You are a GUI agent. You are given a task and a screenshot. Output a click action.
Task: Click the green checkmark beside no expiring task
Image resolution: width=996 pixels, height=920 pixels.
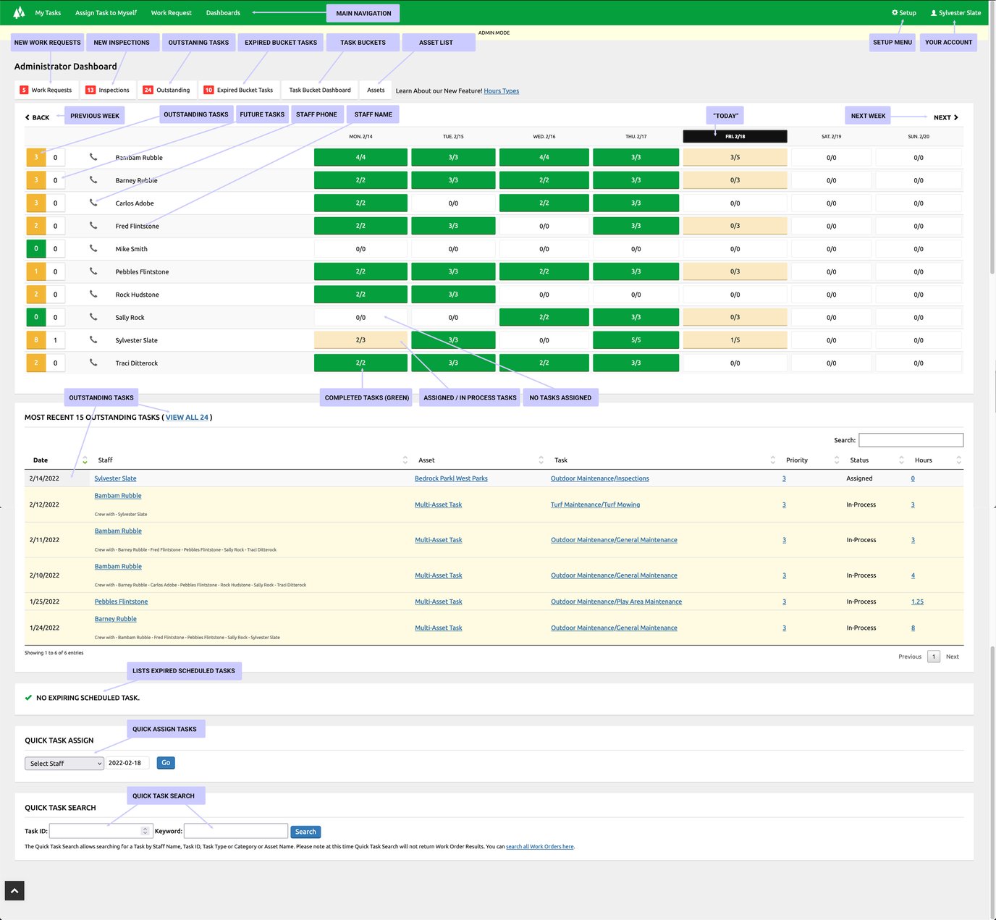[x=28, y=698]
